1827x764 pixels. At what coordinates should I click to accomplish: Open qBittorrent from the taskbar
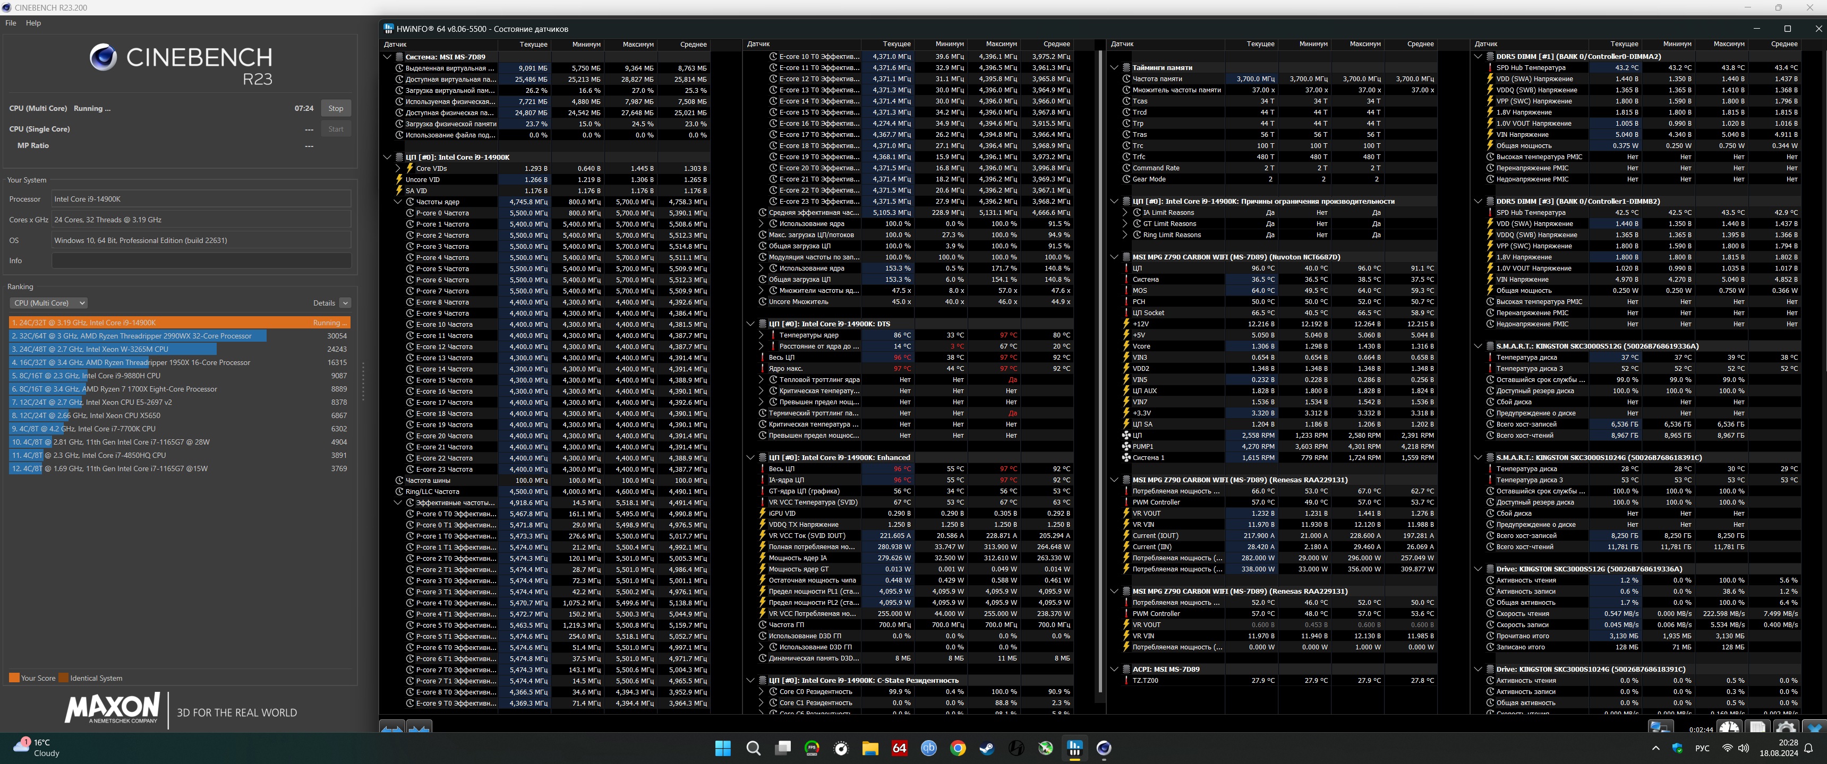[x=928, y=748]
